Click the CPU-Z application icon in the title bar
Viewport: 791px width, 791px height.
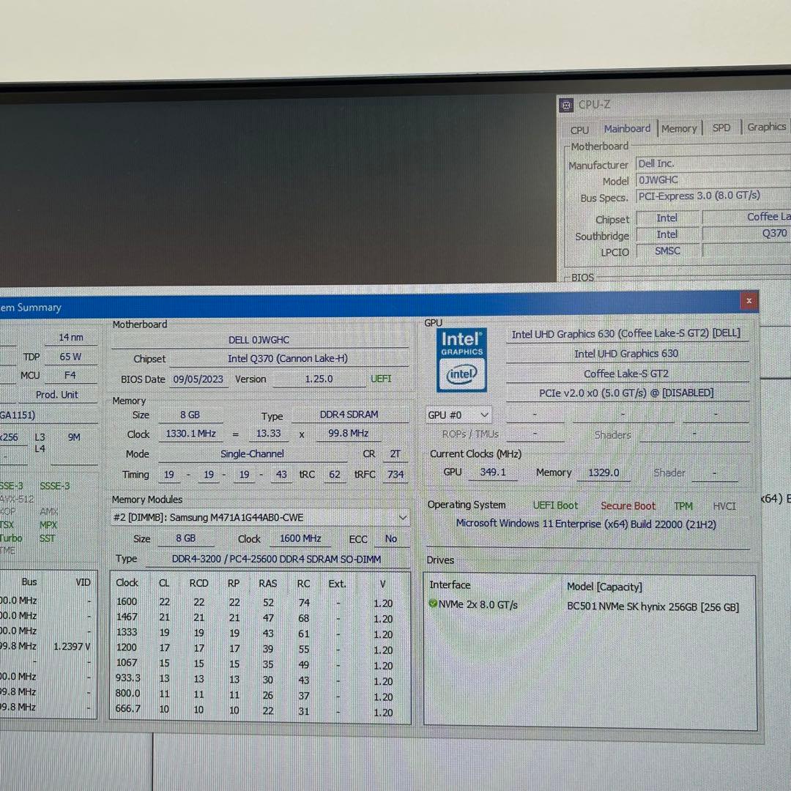(x=566, y=105)
